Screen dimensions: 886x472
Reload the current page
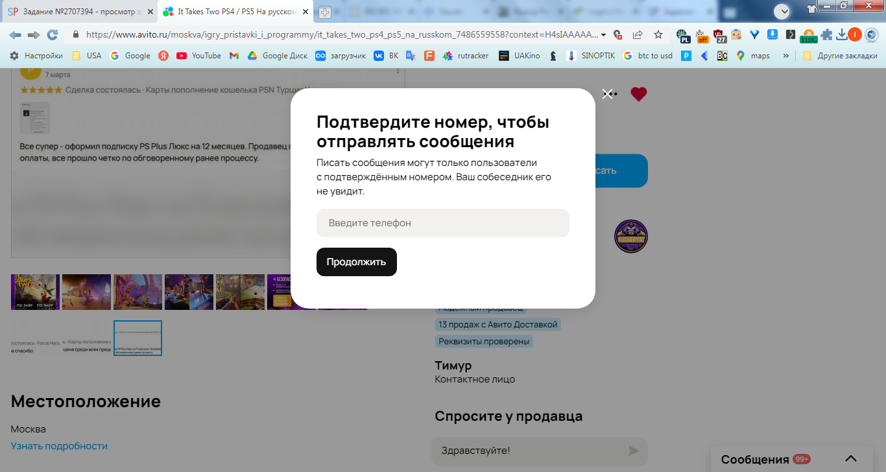[53, 34]
